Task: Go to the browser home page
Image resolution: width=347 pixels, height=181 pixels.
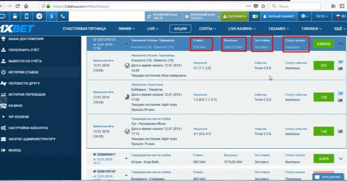Action: point(26,6)
